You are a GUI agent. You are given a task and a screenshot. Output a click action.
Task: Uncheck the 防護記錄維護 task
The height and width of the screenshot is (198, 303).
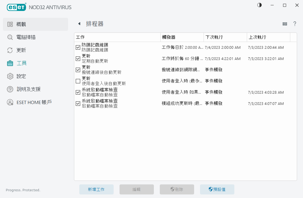coord(78,47)
